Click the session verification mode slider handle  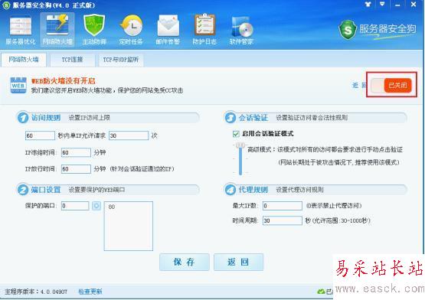(240, 145)
